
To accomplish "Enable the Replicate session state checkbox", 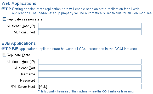I will [x=4, y=19].
